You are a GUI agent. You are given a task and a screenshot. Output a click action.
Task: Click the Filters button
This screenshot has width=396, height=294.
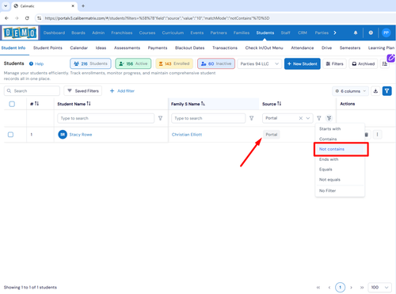pos(334,64)
